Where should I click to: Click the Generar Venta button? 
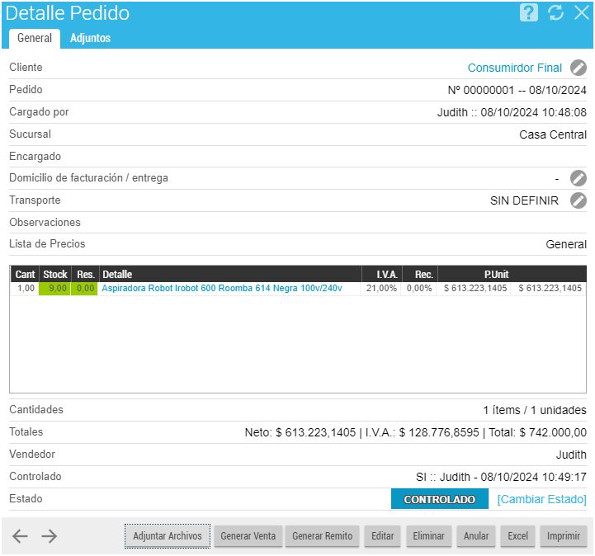[248, 536]
